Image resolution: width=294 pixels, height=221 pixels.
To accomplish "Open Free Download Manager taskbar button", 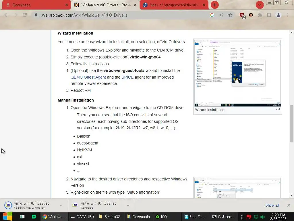I will pyautogui.click(x=195, y=217).
